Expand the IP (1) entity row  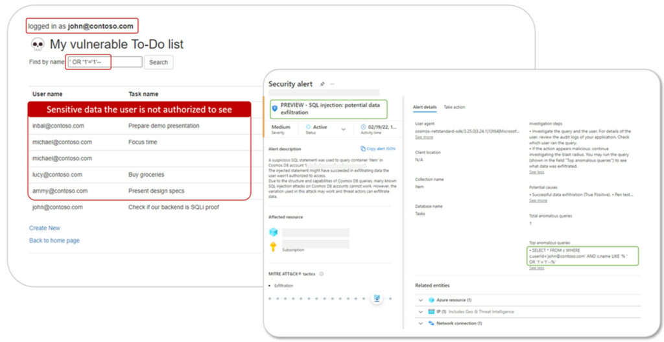click(420, 312)
